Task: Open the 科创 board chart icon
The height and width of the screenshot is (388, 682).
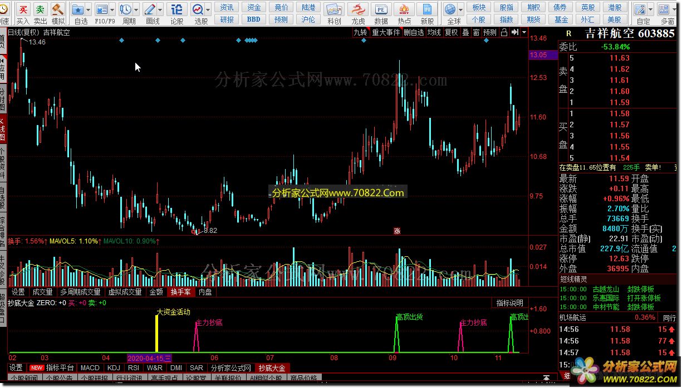Action: pyautogui.click(x=334, y=9)
